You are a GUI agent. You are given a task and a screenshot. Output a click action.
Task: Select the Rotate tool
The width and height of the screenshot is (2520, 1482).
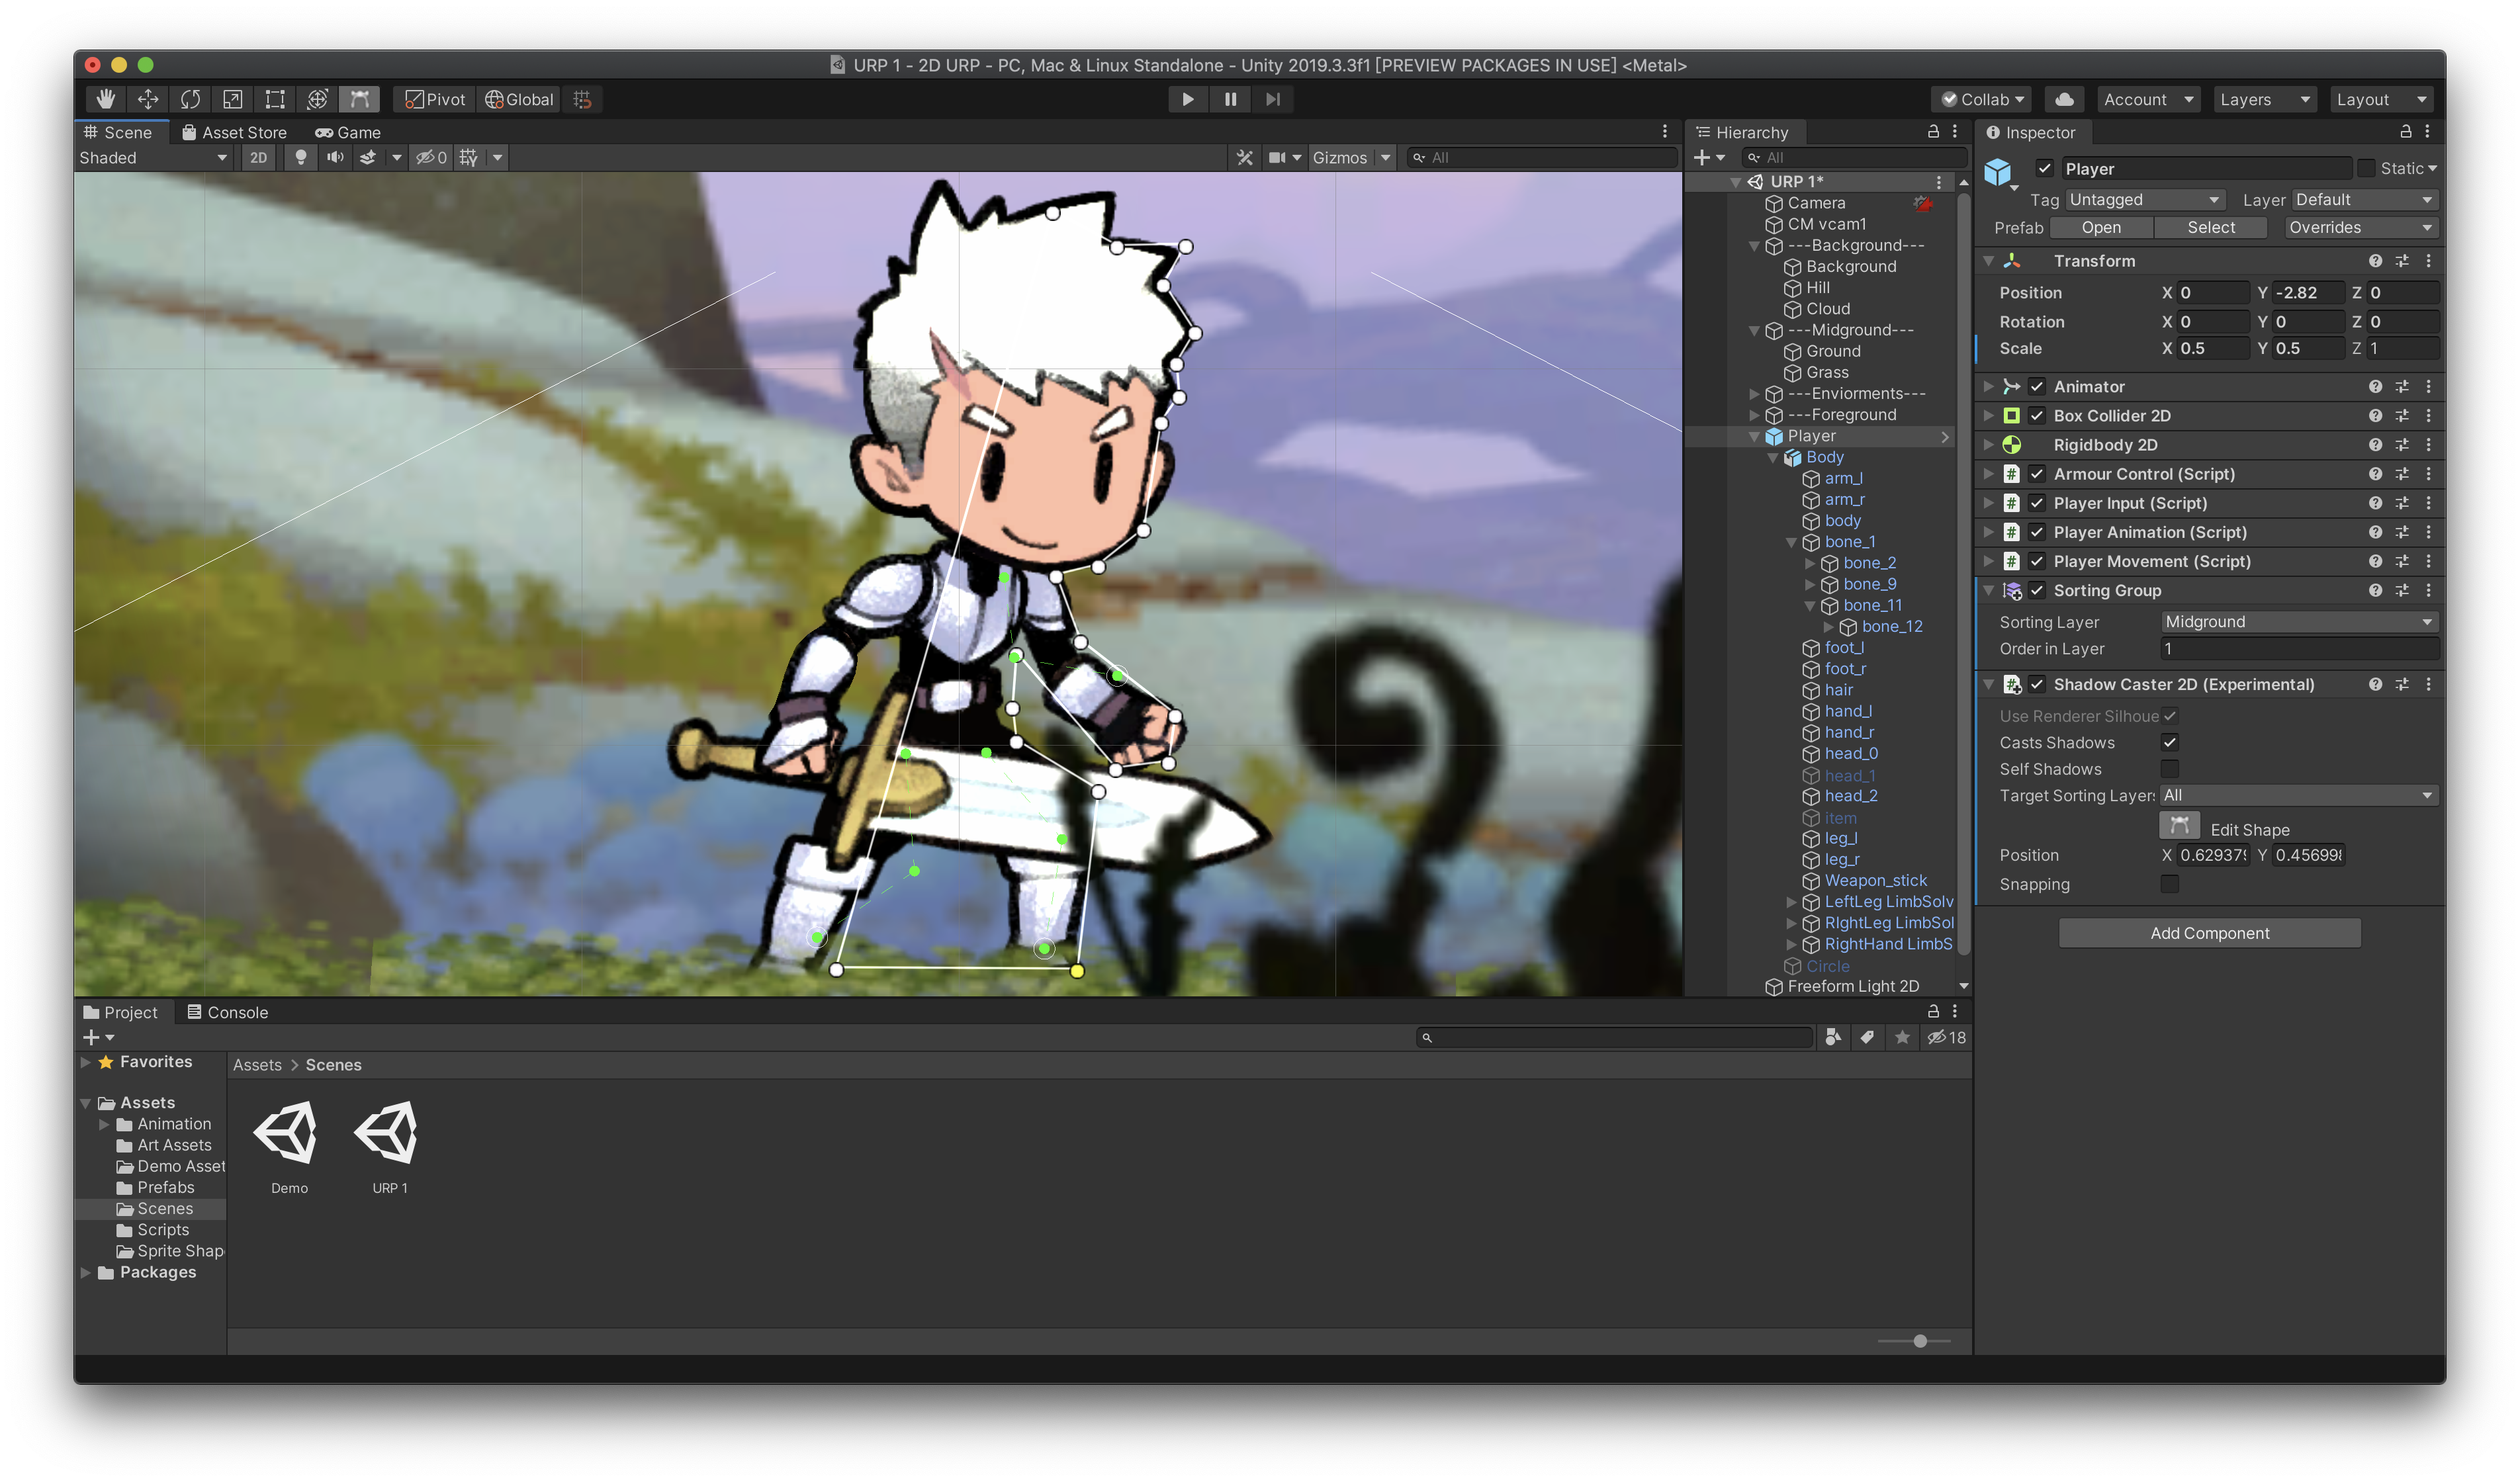click(x=190, y=99)
